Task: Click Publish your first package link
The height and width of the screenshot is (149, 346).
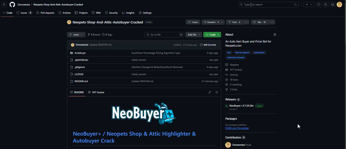Action: coord(237,128)
